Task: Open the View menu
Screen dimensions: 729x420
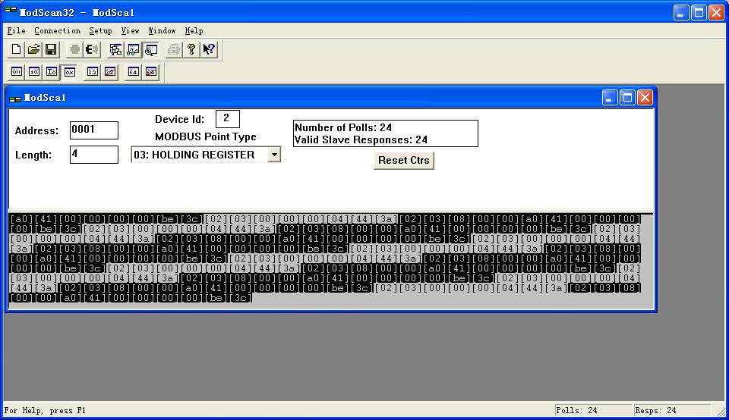Action: [x=130, y=30]
